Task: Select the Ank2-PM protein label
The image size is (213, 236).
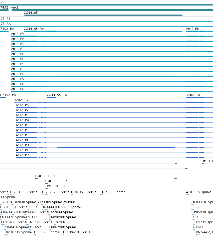Action: [193, 95]
